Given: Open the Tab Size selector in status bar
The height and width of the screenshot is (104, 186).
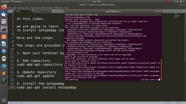Looking at the screenshot, I should click(168, 103).
